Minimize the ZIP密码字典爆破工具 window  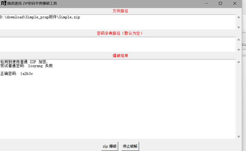click(206, 3)
